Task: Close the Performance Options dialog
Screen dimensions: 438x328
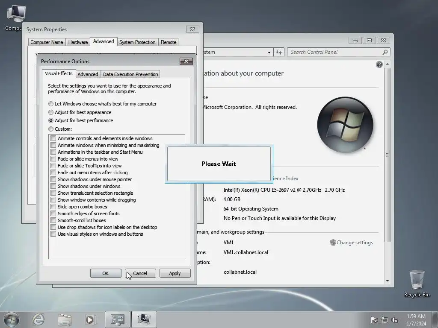Action: pyautogui.click(x=186, y=61)
